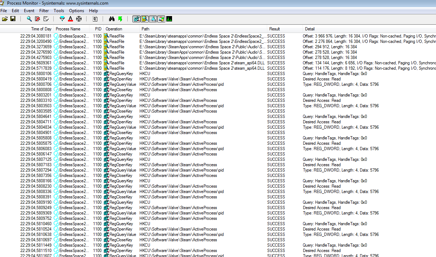This screenshot has height=257, width=436.
Task: Open the Filter dialog via funnel icon
Action: [62, 19]
